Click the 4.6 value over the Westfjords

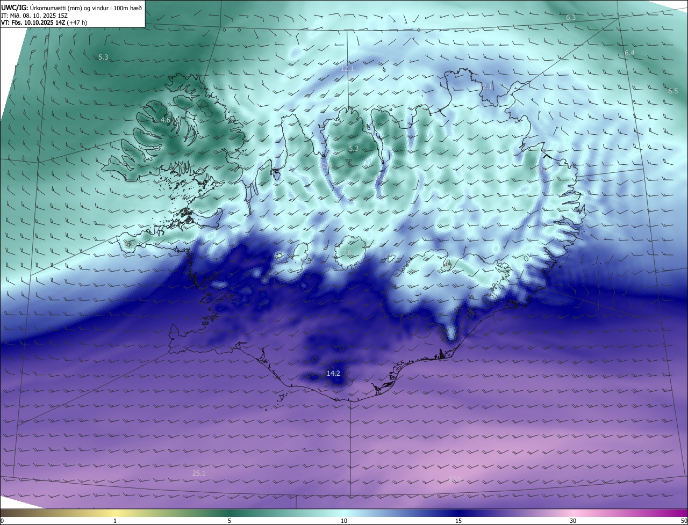166,120
